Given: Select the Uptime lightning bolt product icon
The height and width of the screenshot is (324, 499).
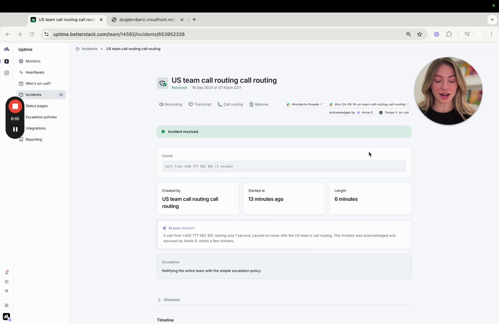Looking at the screenshot, I should (x=6, y=61).
